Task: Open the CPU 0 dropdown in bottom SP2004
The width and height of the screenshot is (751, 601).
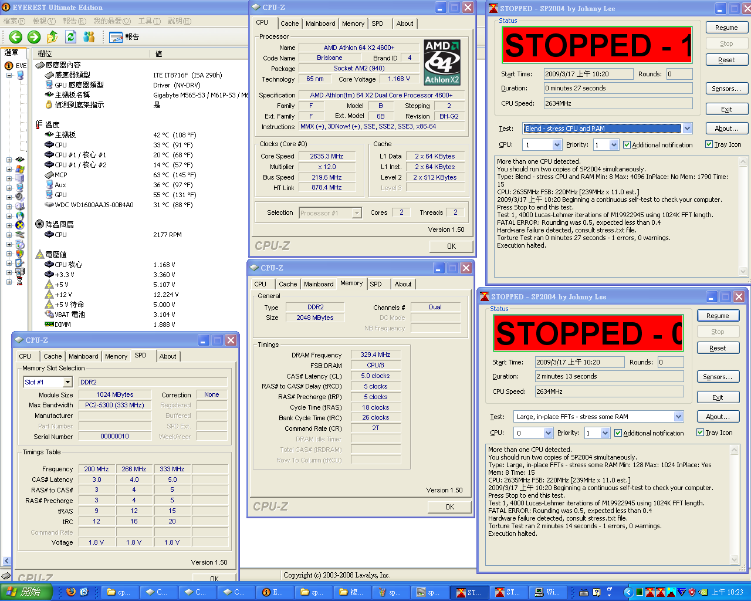Action: (549, 433)
